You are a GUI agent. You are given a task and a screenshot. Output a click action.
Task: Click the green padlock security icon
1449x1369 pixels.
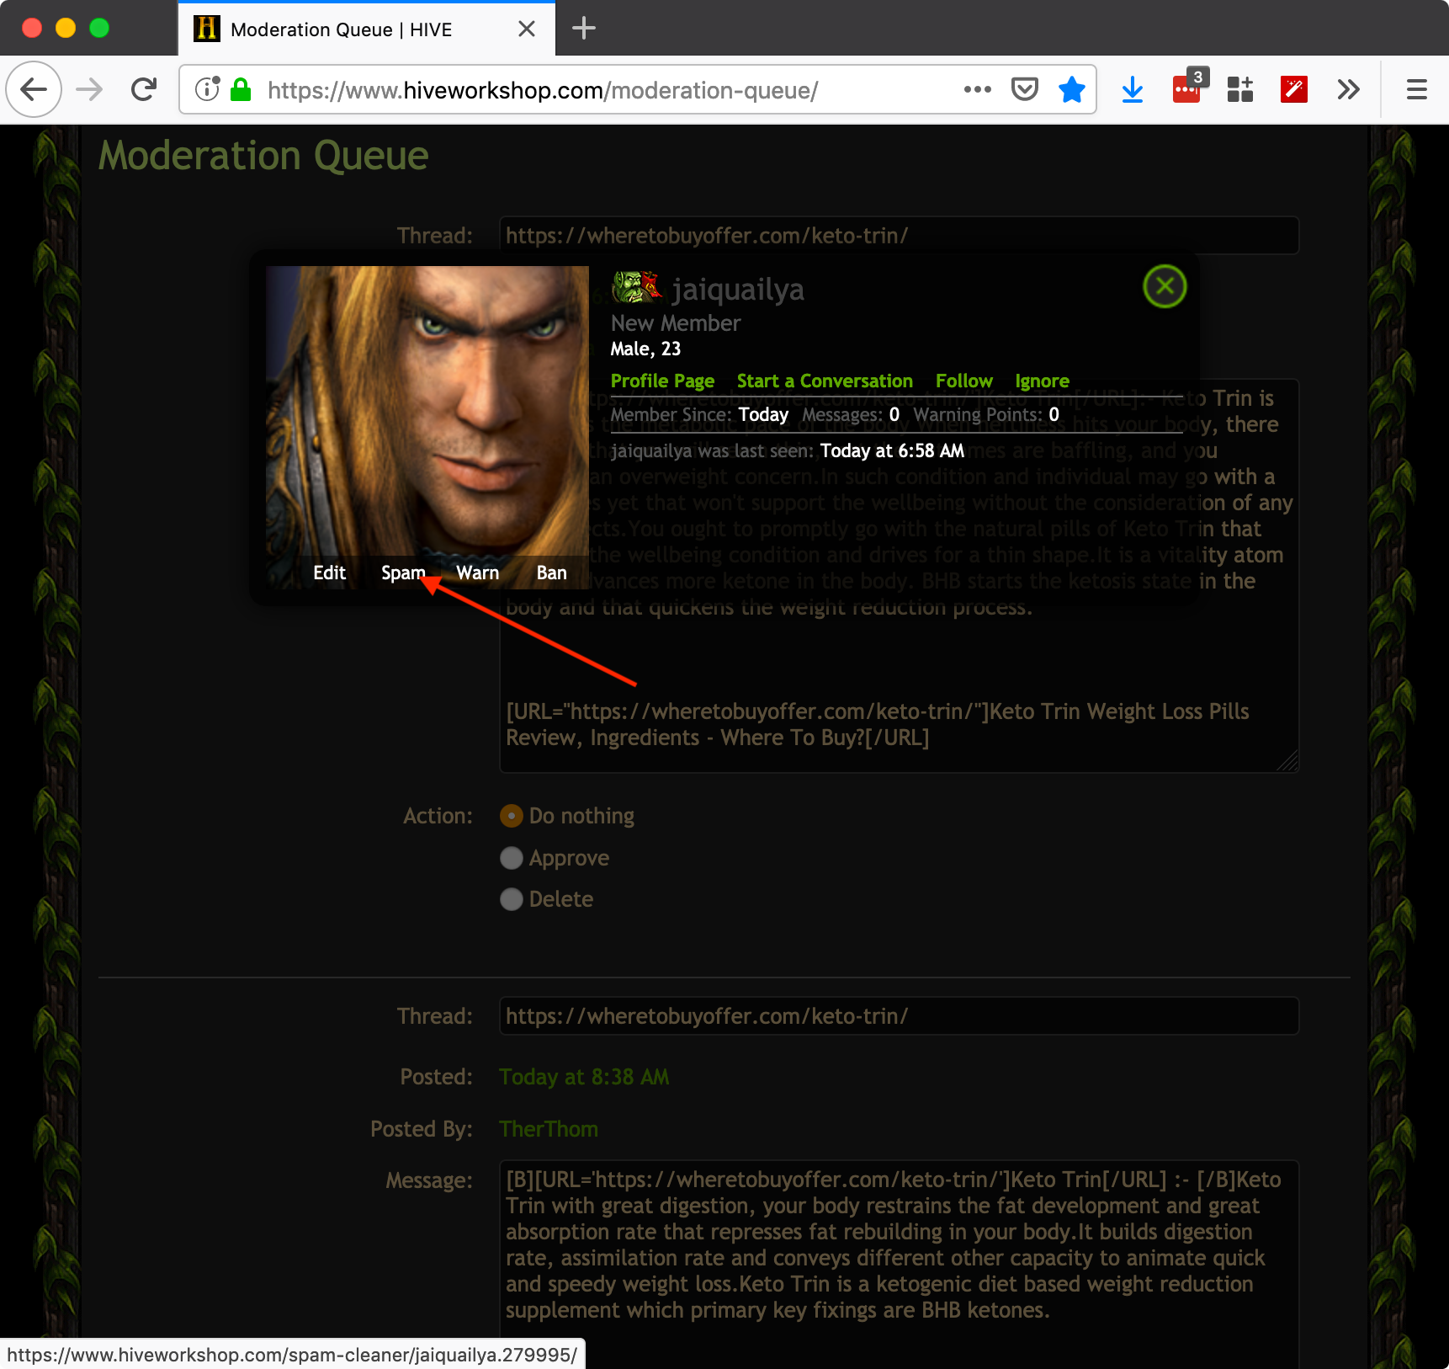coord(241,89)
